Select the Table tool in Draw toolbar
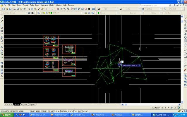The image size is (187, 117). (2, 73)
